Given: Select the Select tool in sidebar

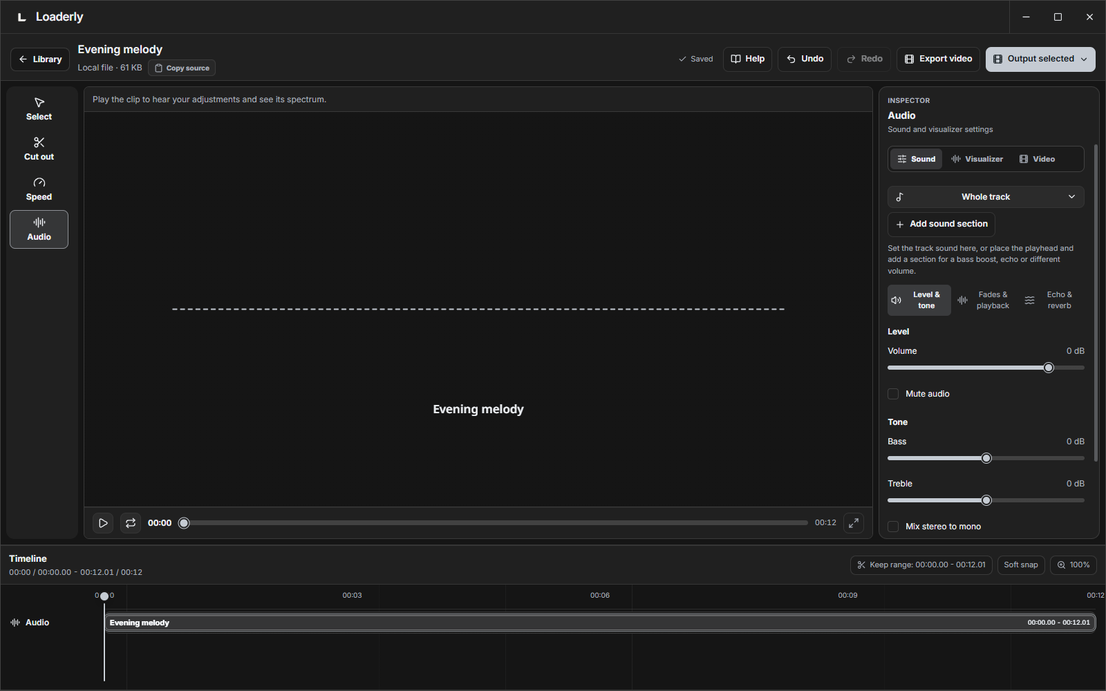Looking at the screenshot, I should 39,109.
